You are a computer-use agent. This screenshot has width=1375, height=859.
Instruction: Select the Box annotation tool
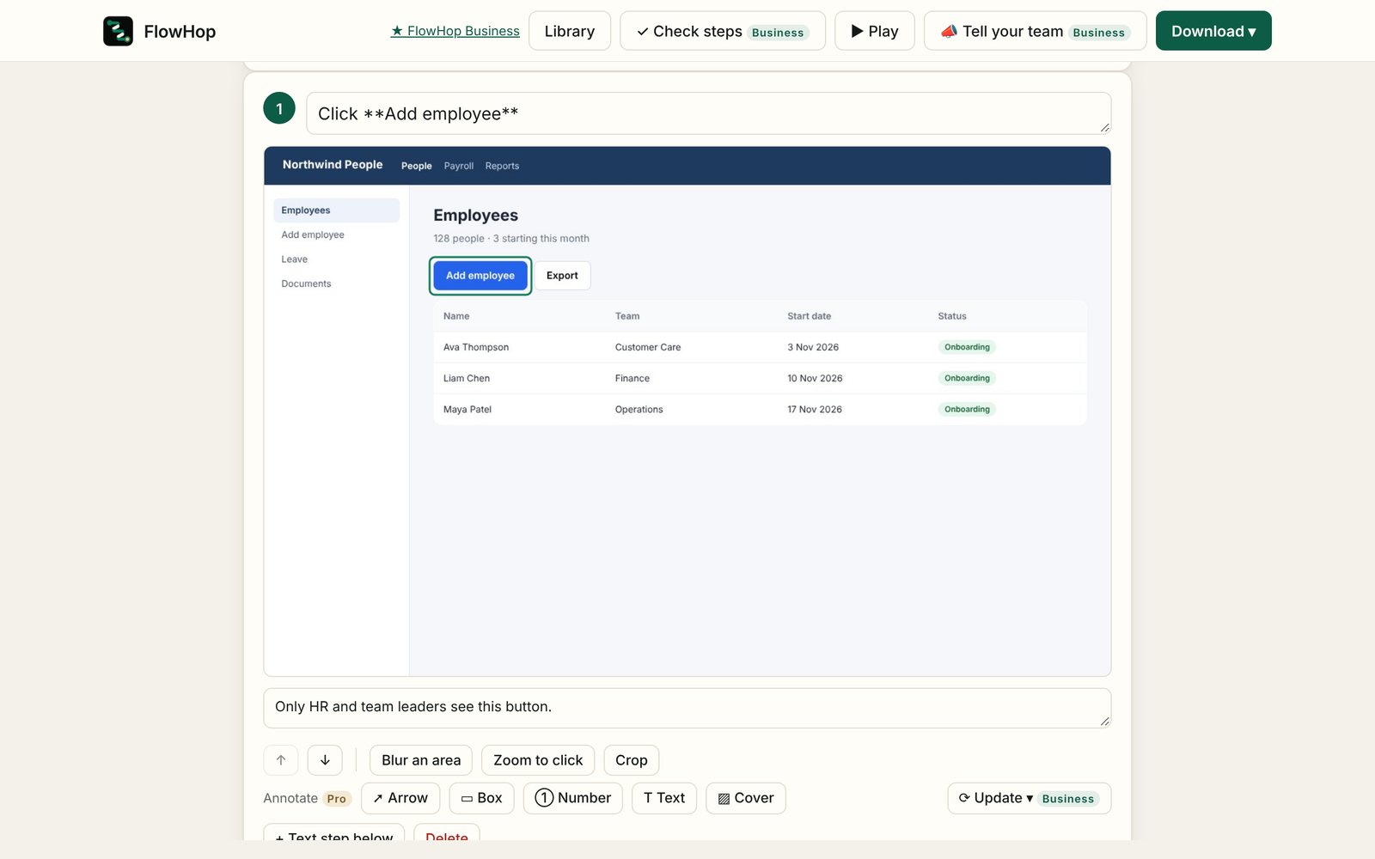(x=481, y=798)
